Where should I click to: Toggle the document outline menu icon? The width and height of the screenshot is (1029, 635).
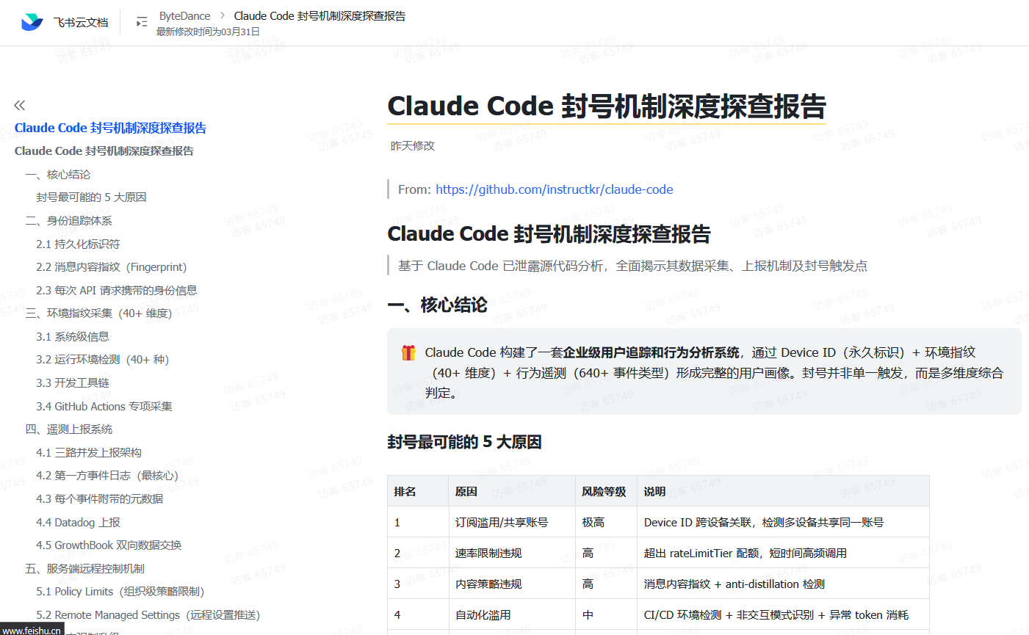point(142,23)
